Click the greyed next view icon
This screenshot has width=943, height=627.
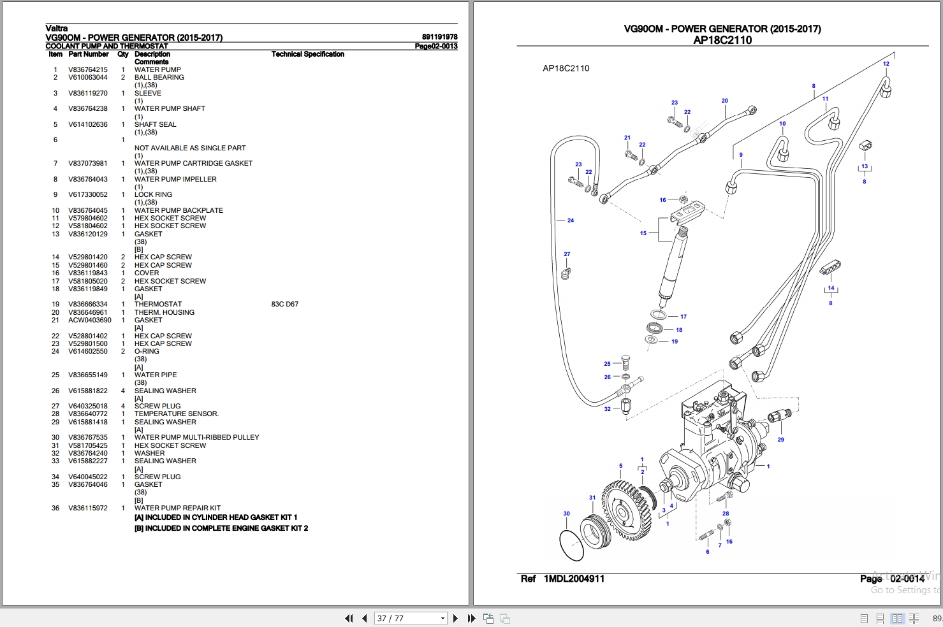504,618
